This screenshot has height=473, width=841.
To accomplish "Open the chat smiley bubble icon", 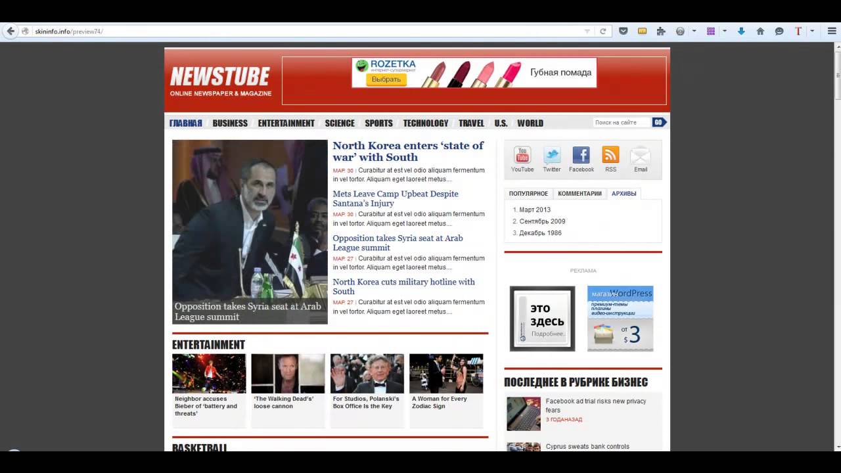I will coord(779,31).
